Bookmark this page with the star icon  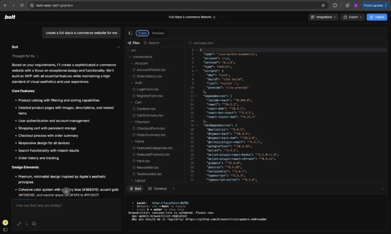coord(323,5)
